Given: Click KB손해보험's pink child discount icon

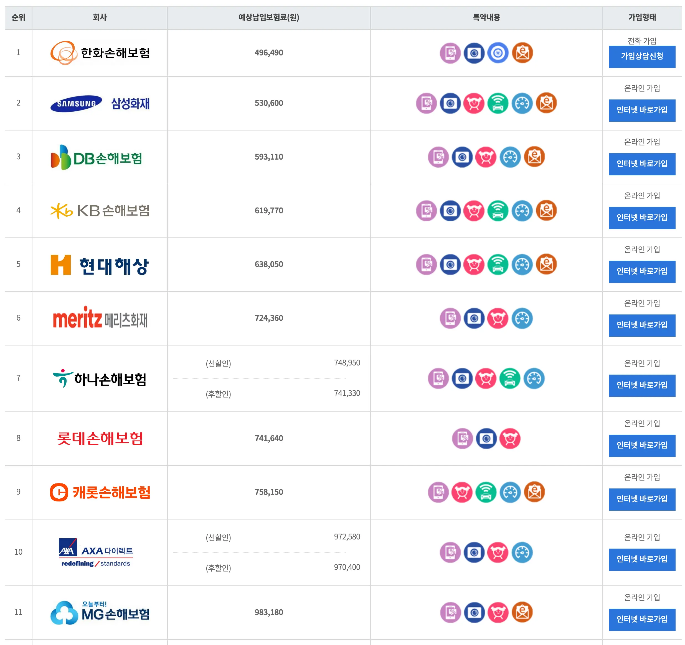Looking at the screenshot, I should coord(474,211).
